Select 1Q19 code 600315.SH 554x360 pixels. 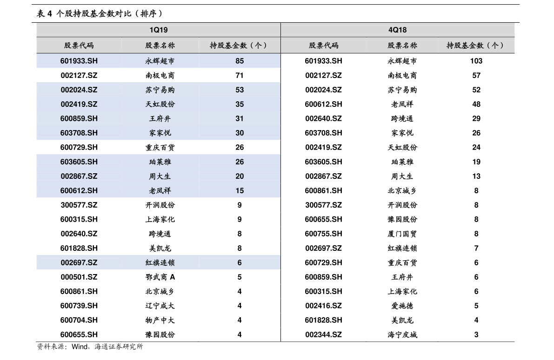point(79,220)
